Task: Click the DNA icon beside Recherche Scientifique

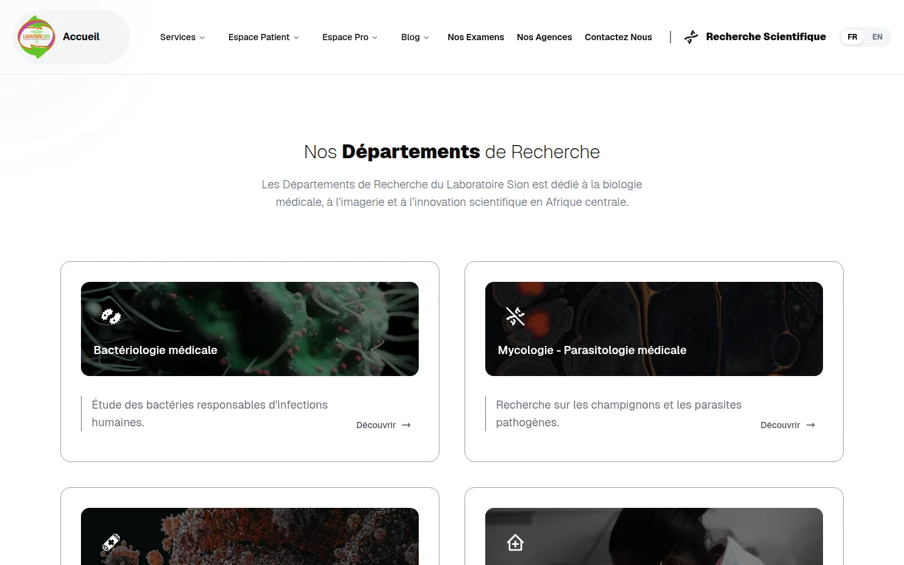Action: pyautogui.click(x=691, y=37)
